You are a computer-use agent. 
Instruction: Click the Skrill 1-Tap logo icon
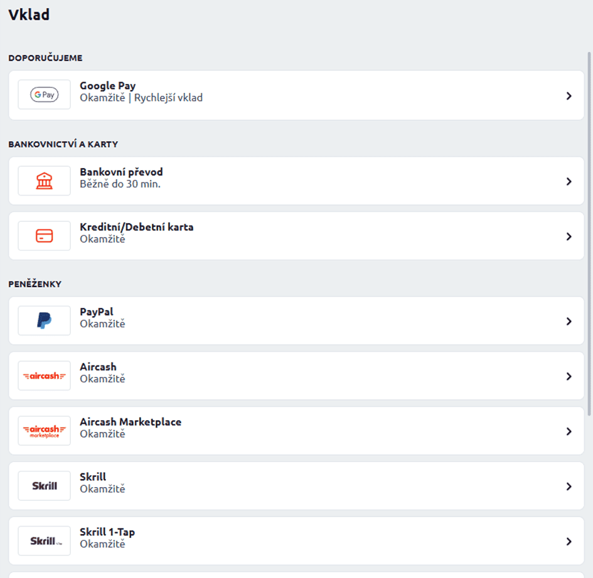(46, 541)
